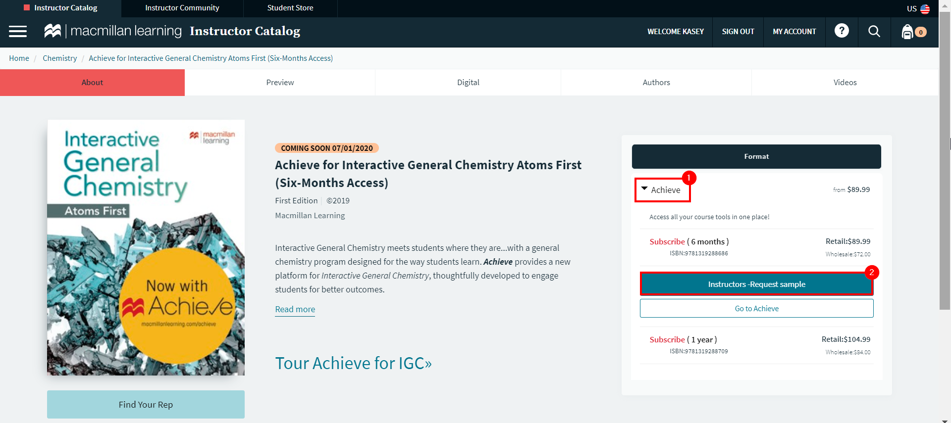Click the book cover thumbnail

[146, 247]
